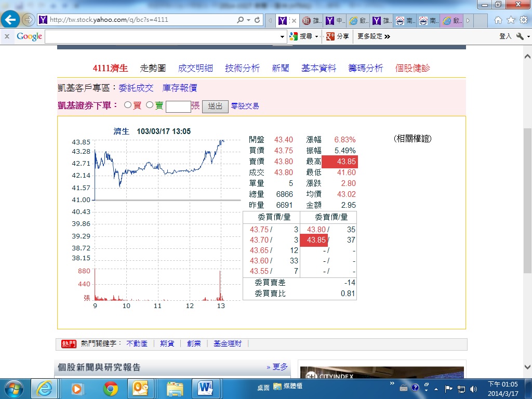
Task: Open Internet Explorer from the taskbar
Action: point(45,389)
